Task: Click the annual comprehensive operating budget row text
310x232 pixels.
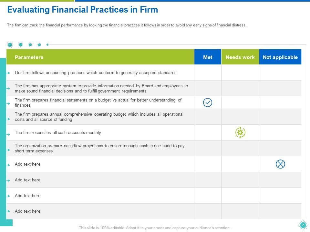Action: (x=99, y=117)
